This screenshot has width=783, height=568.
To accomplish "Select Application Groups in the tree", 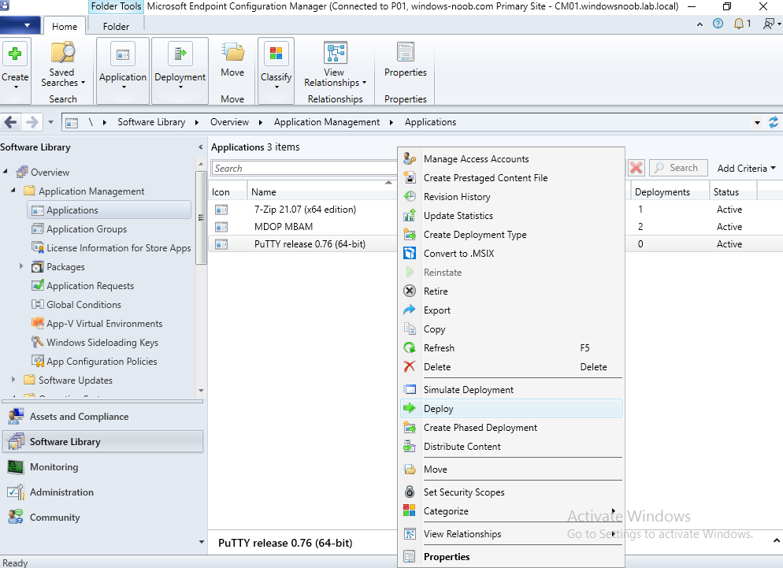I will 87,229.
